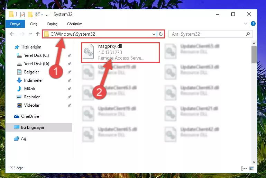The image size is (266, 178).
Task: Refresh the System32 folder
Action: pos(160,34)
